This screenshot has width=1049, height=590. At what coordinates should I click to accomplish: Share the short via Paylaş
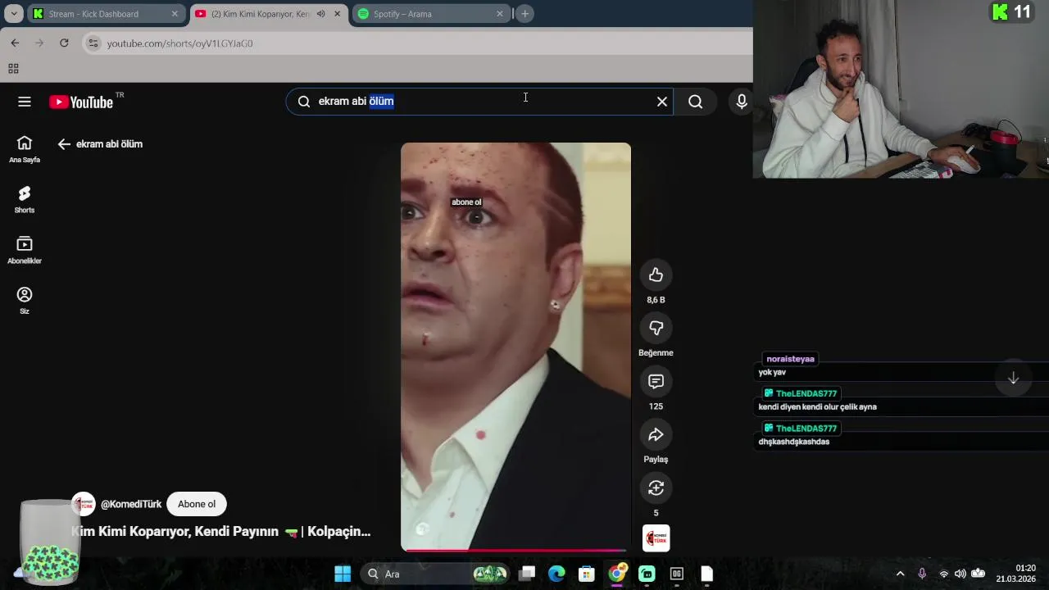[x=656, y=435]
